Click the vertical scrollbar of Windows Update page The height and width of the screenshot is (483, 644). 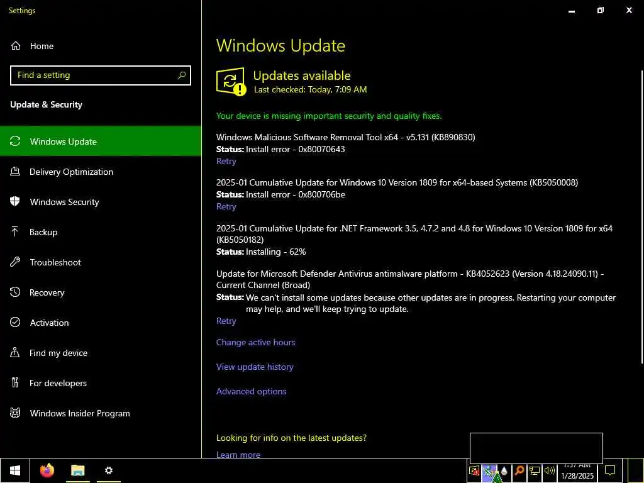[x=641, y=217]
